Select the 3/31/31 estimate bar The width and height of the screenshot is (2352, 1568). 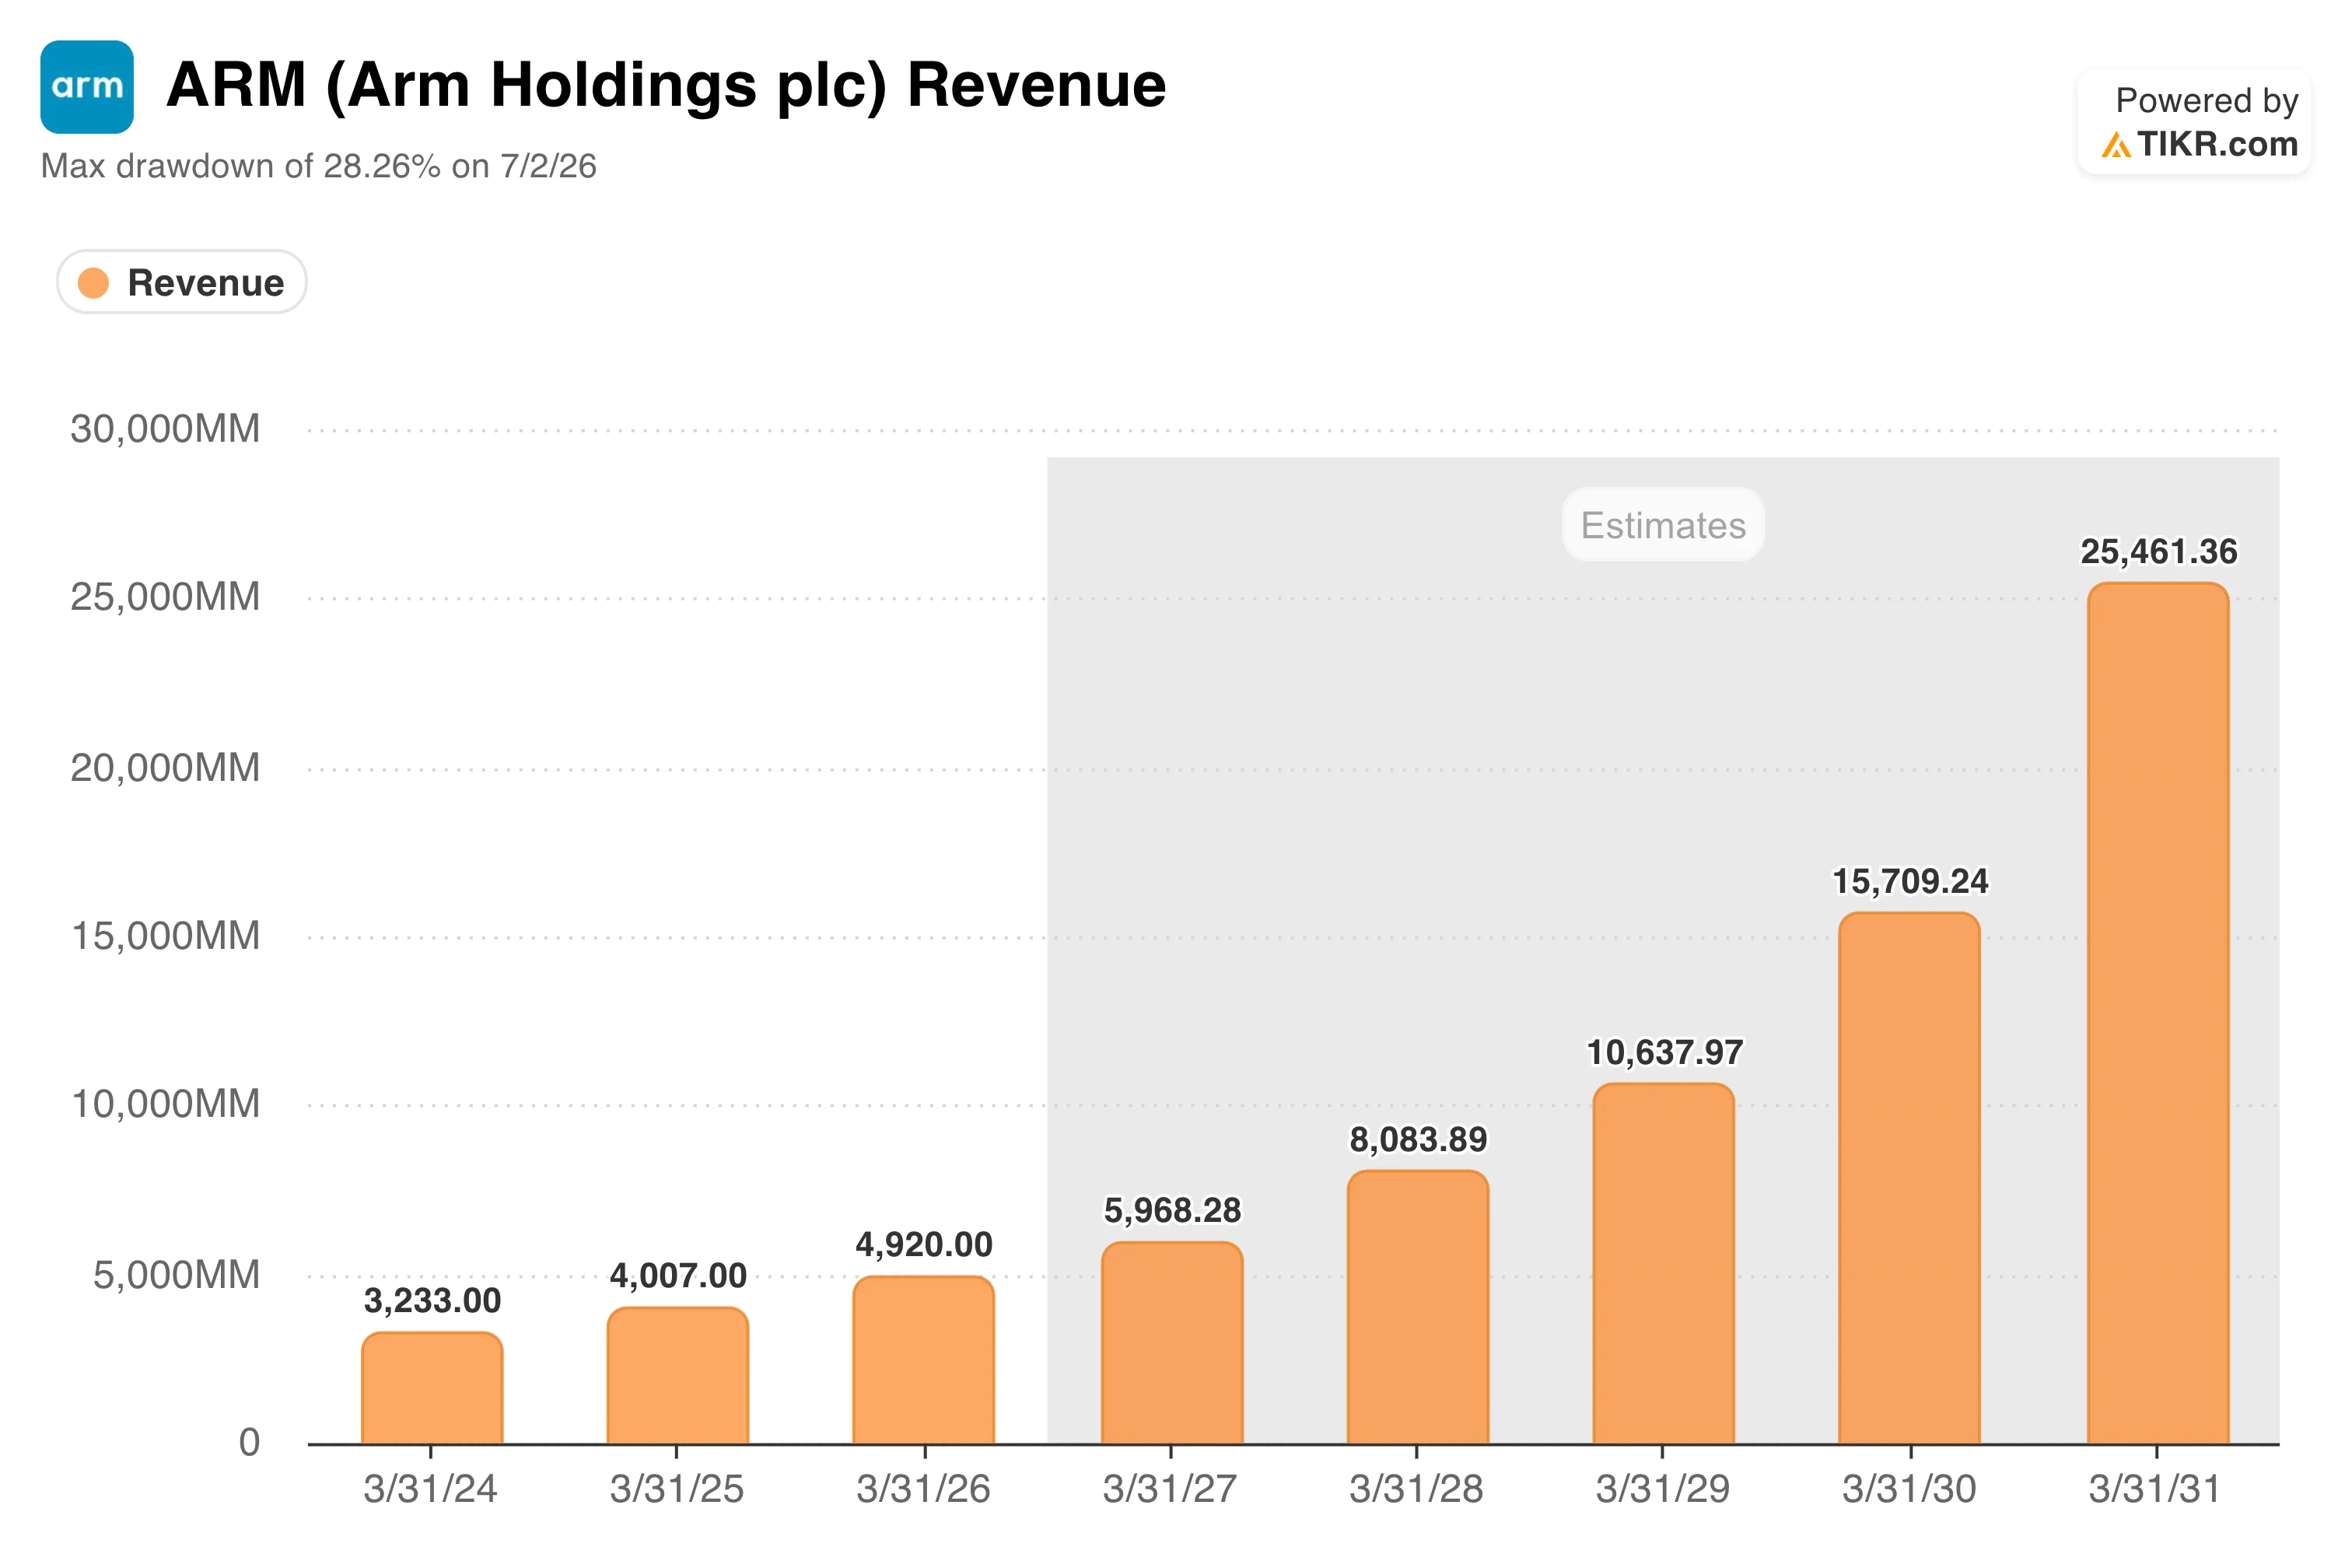pyautogui.click(x=2158, y=1013)
